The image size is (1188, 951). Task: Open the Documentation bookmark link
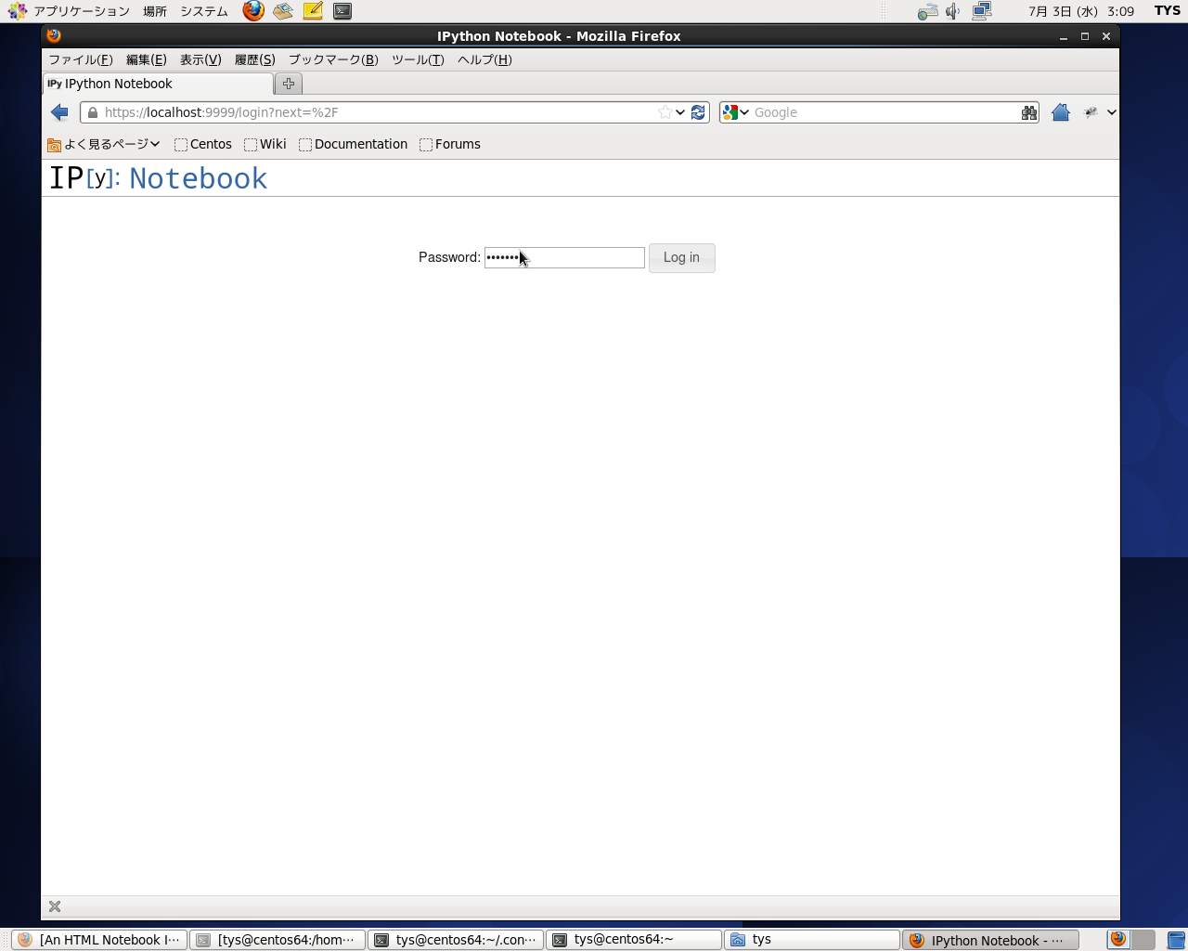coord(354,144)
